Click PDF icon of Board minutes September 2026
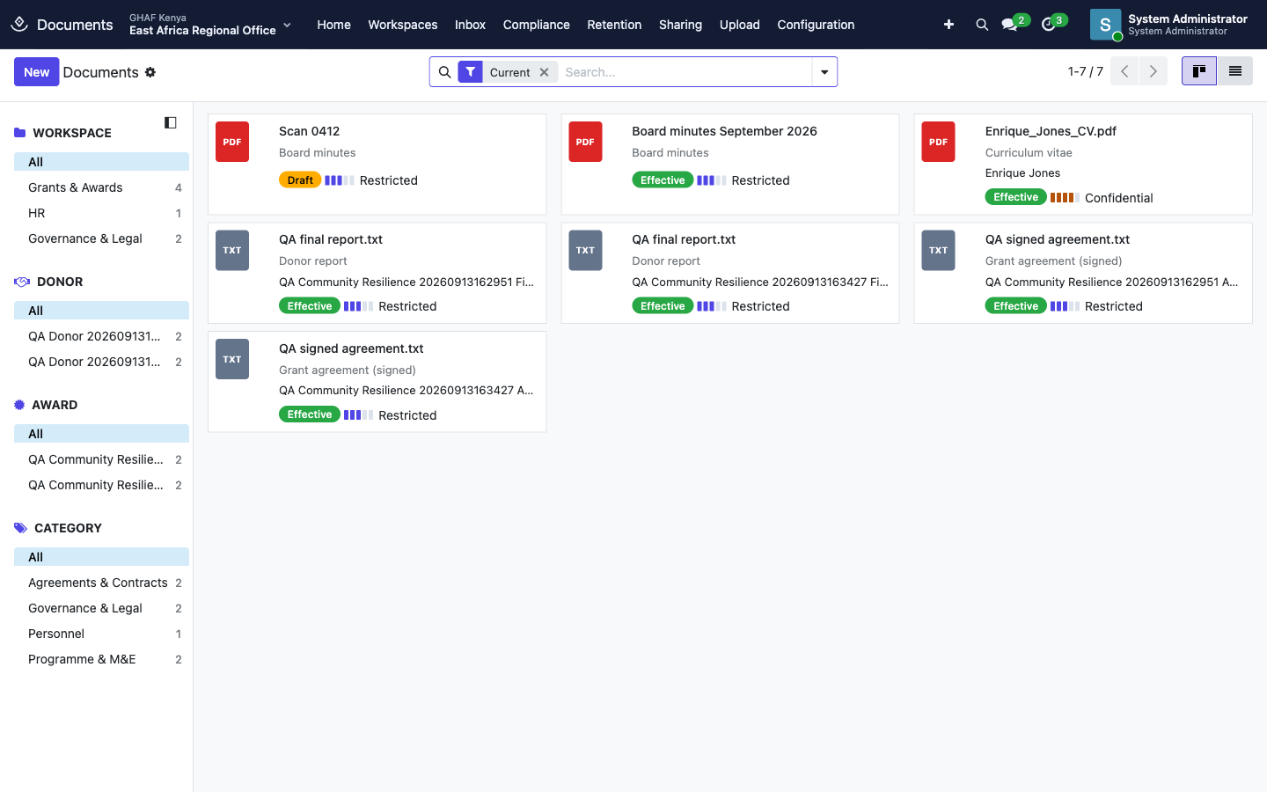This screenshot has width=1267, height=792. click(585, 142)
